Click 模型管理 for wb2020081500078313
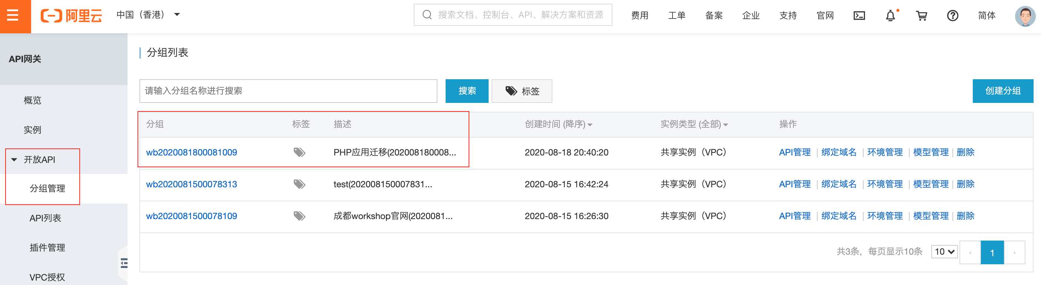 931,184
